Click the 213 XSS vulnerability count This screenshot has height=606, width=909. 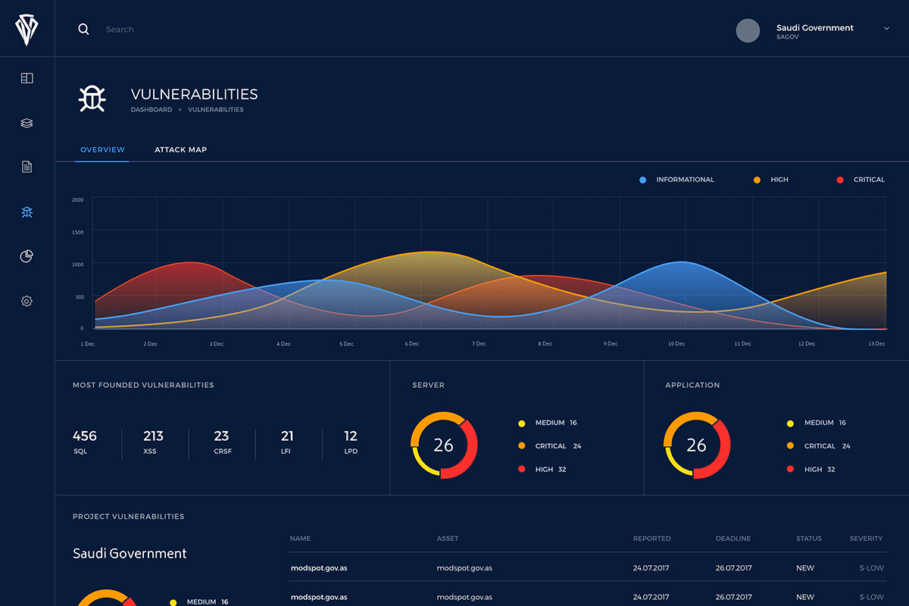point(154,442)
